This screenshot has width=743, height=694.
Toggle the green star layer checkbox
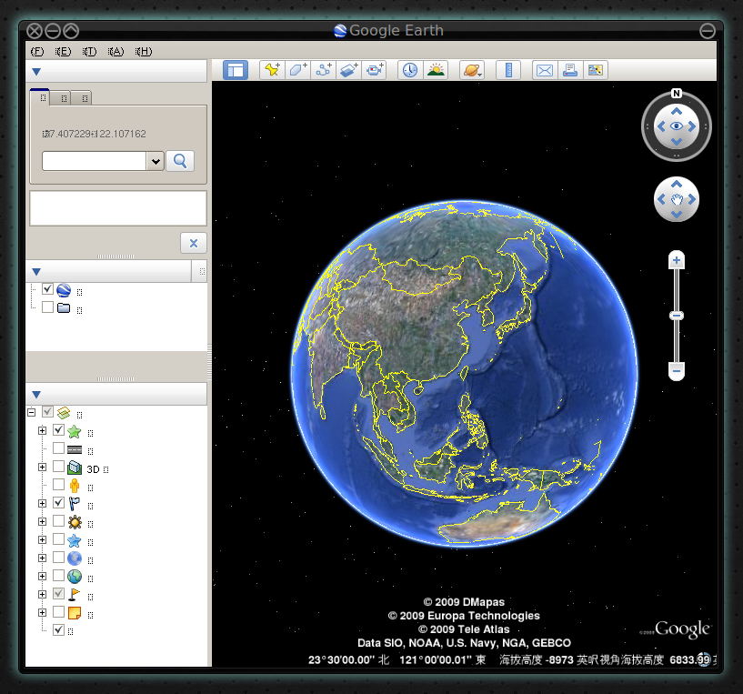pyautogui.click(x=58, y=430)
